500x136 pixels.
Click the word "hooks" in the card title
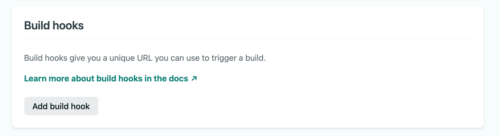[68, 25]
